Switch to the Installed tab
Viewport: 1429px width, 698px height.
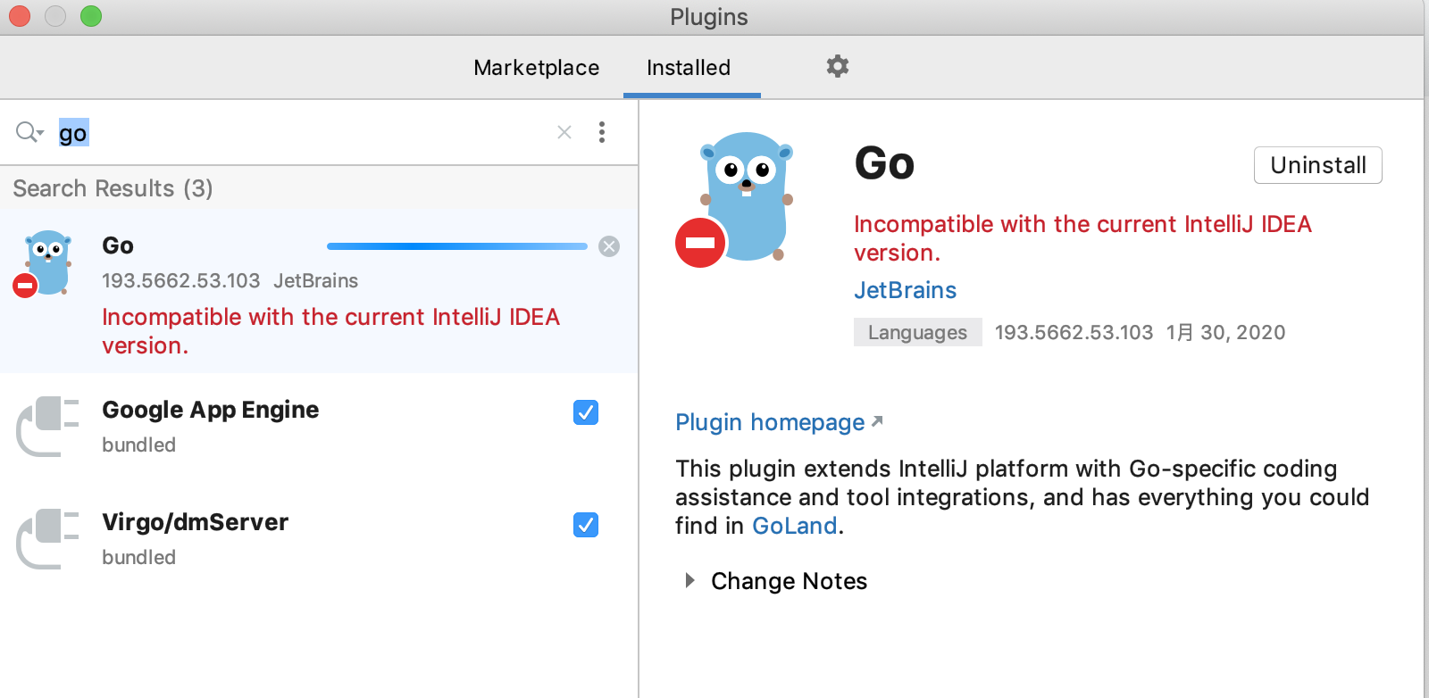(689, 68)
